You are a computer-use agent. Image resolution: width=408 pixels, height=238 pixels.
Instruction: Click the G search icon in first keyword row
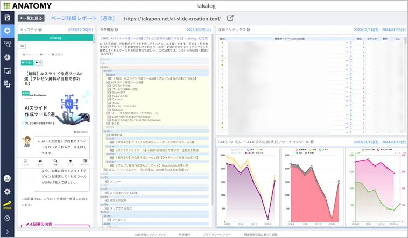tap(350, 42)
